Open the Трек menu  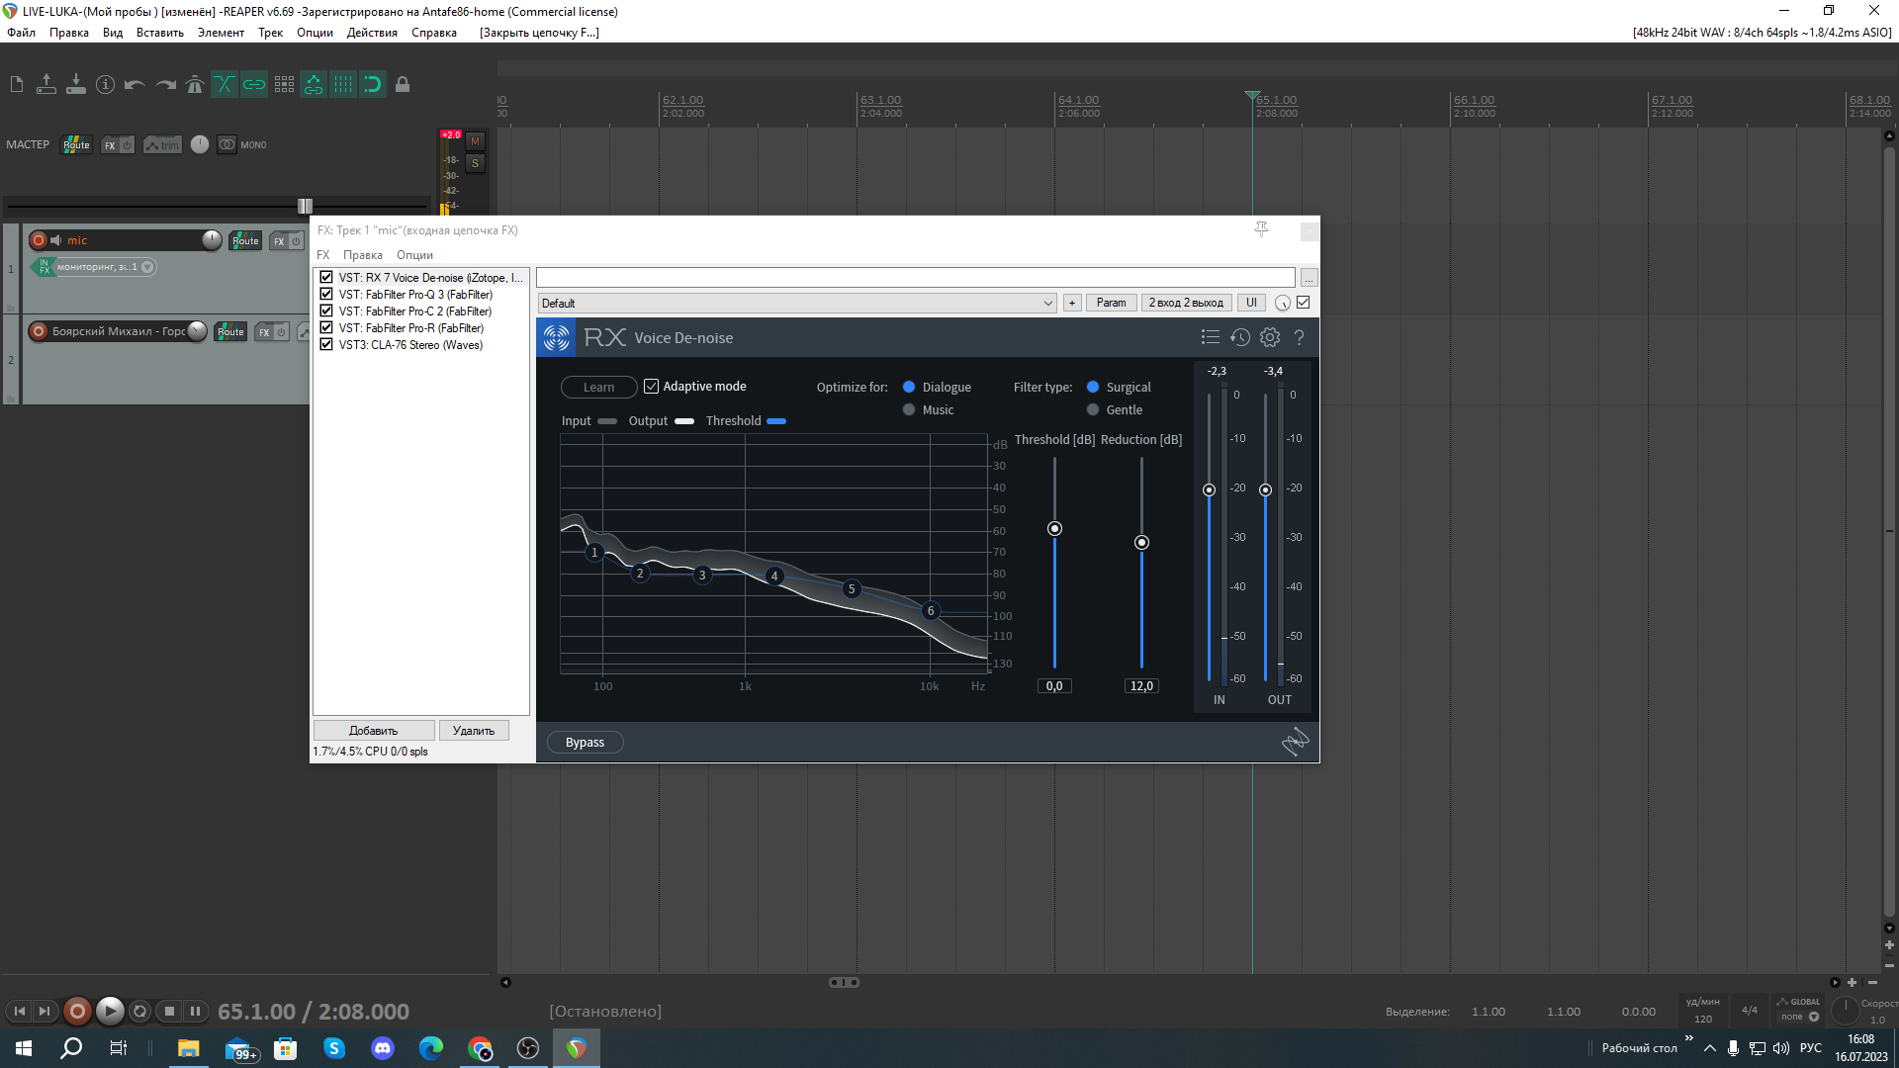(x=270, y=33)
